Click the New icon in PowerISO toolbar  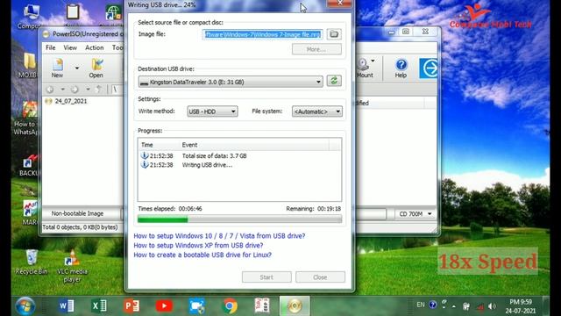coord(57,68)
